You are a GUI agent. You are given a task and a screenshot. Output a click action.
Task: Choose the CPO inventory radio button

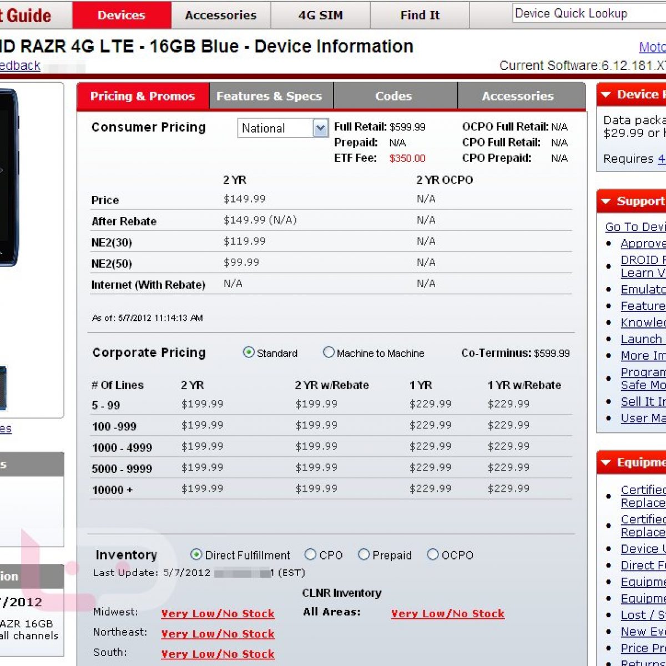coord(310,554)
